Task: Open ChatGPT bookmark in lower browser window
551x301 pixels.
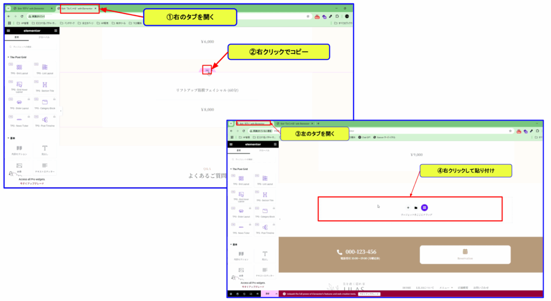Action: 364,137
